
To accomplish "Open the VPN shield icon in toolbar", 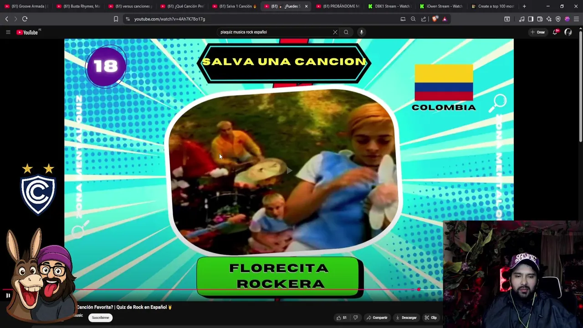I will [558, 19].
